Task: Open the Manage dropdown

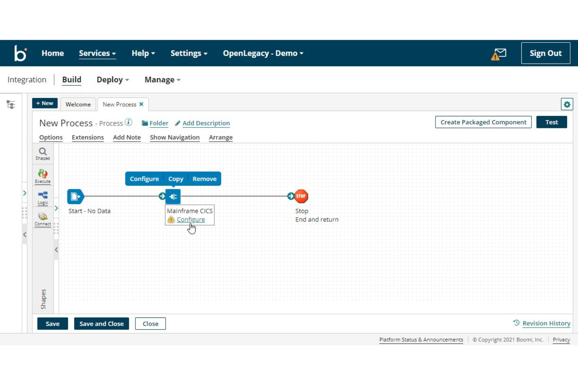Action: click(x=162, y=80)
